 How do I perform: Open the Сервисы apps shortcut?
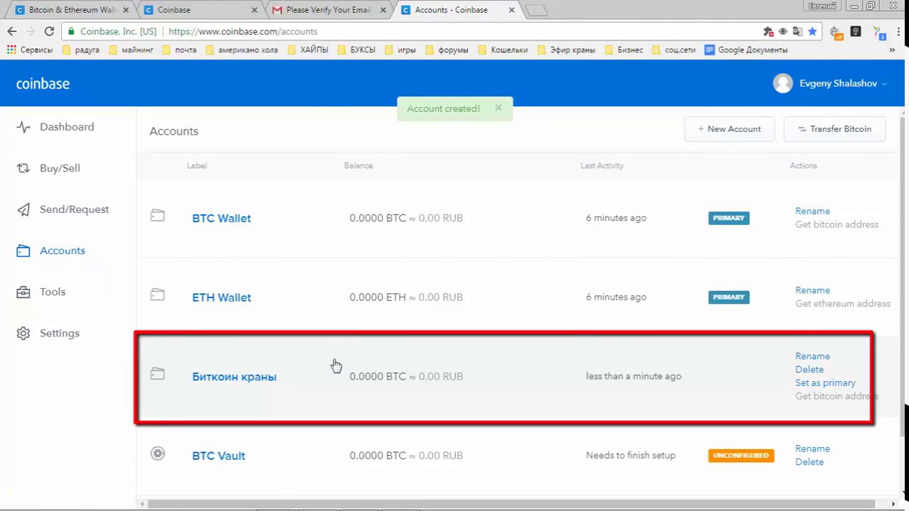(x=30, y=50)
